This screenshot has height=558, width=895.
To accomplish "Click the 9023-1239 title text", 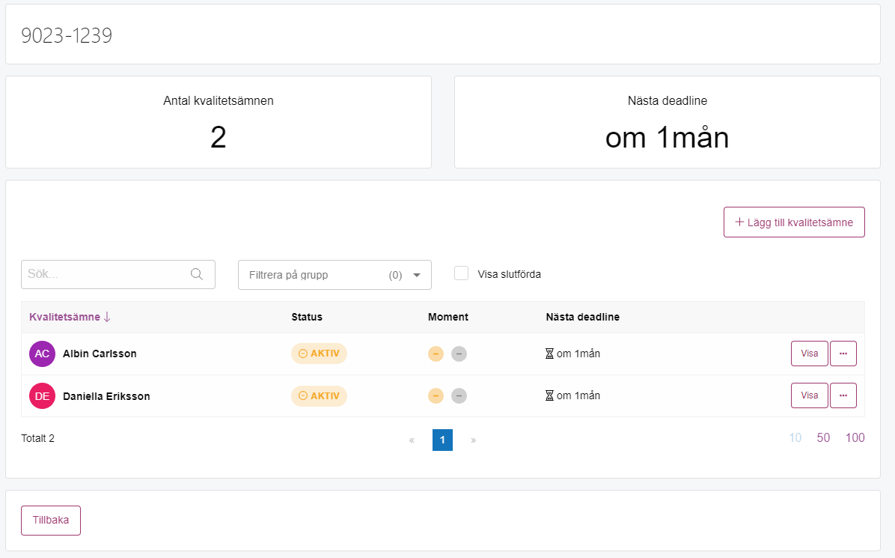I will point(67,35).
